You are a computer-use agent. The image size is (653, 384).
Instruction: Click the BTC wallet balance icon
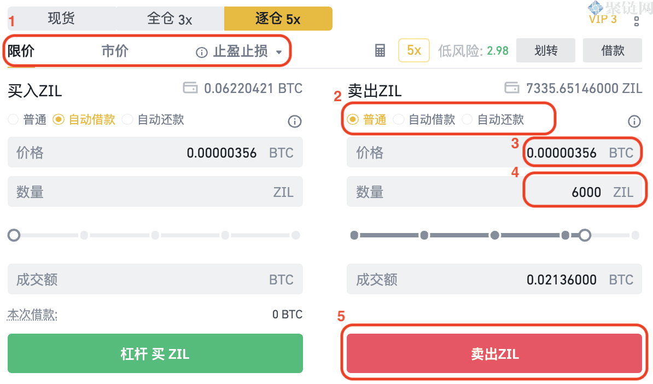click(190, 88)
